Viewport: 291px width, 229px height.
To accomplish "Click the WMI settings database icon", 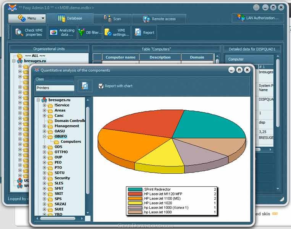I will pos(108,32).
